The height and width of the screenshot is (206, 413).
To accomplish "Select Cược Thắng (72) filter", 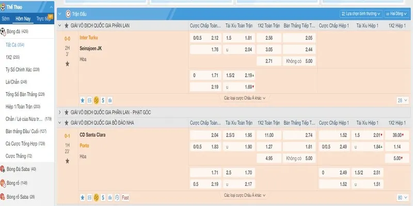I will click(19, 156).
